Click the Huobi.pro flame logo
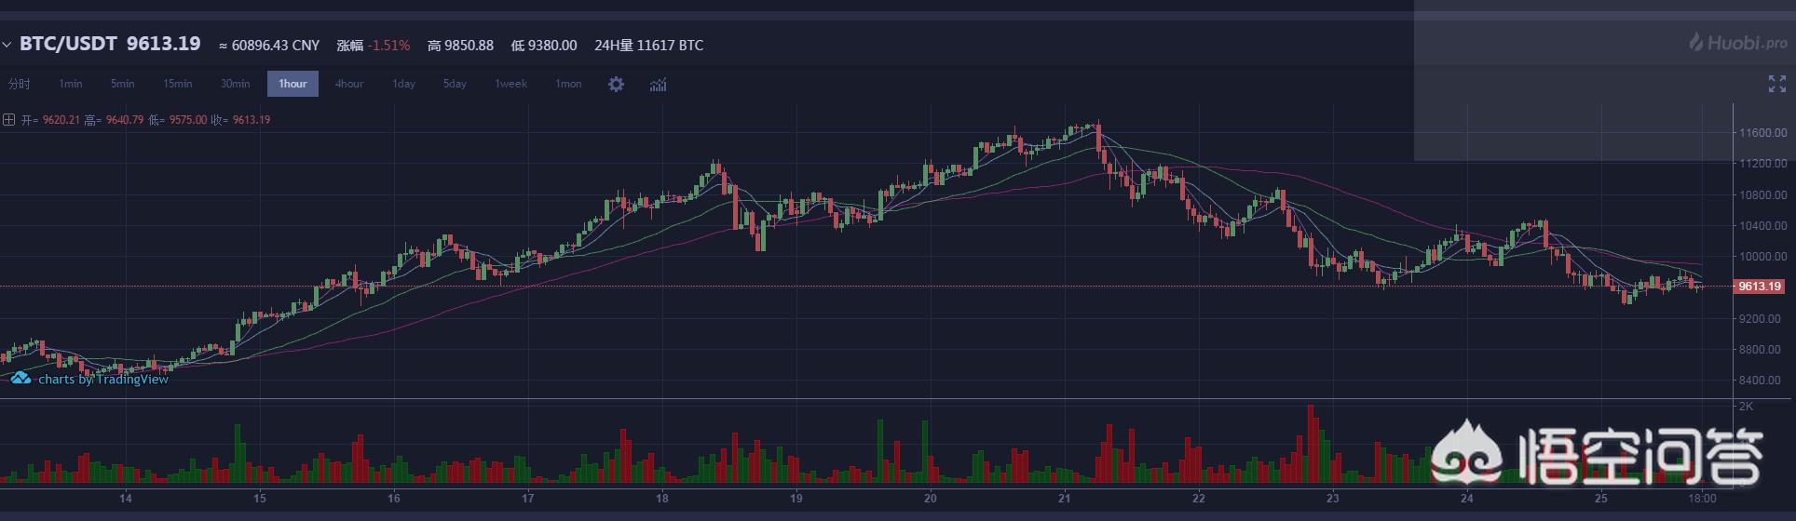The height and width of the screenshot is (521, 1796). [x=1699, y=42]
